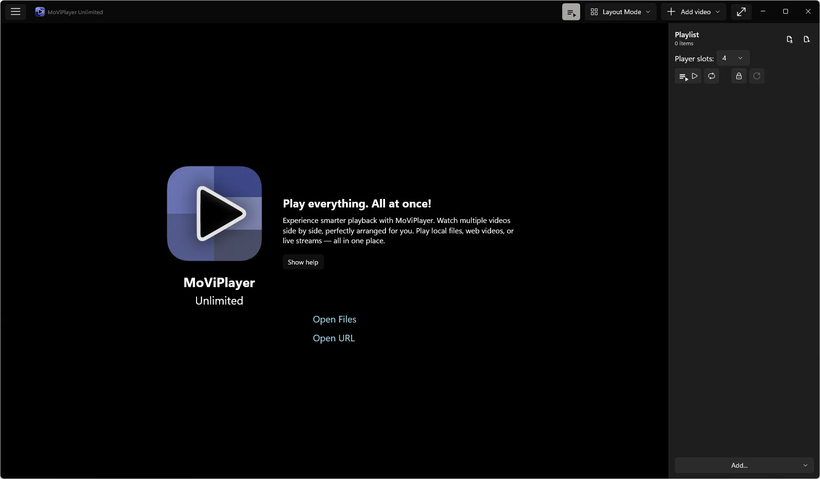Image resolution: width=820 pixels, height=479 pixels.
Task: Close the MoViPlayer window
Action: pos(808,12)
